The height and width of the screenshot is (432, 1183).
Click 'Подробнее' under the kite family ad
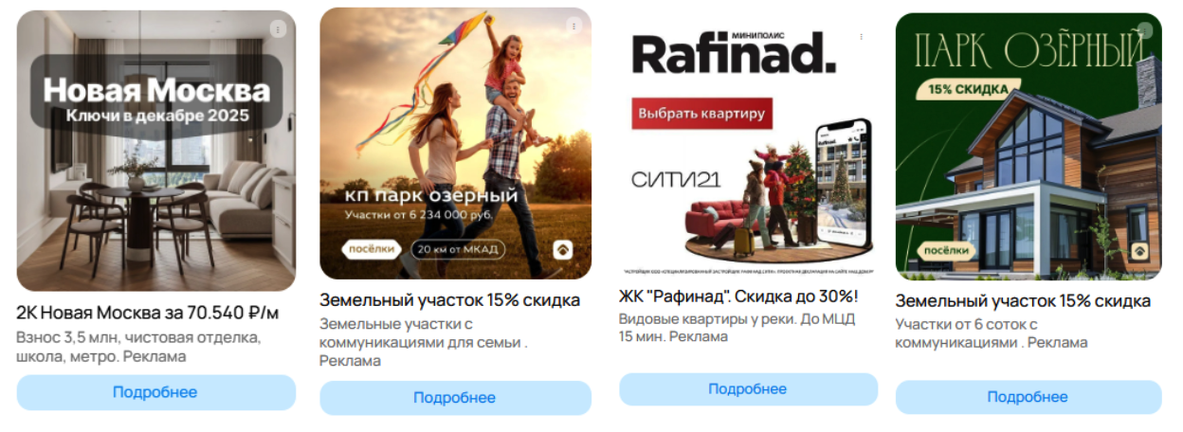pos(455,398)
